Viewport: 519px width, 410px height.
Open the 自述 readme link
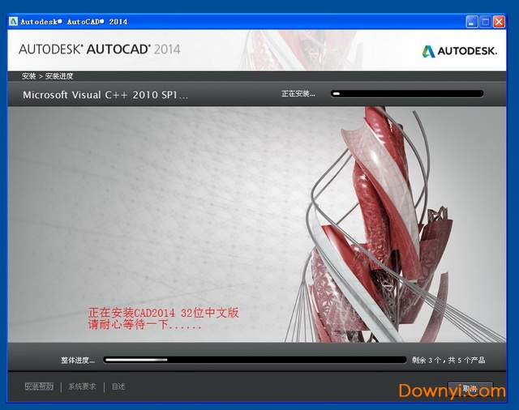(118, 387)
